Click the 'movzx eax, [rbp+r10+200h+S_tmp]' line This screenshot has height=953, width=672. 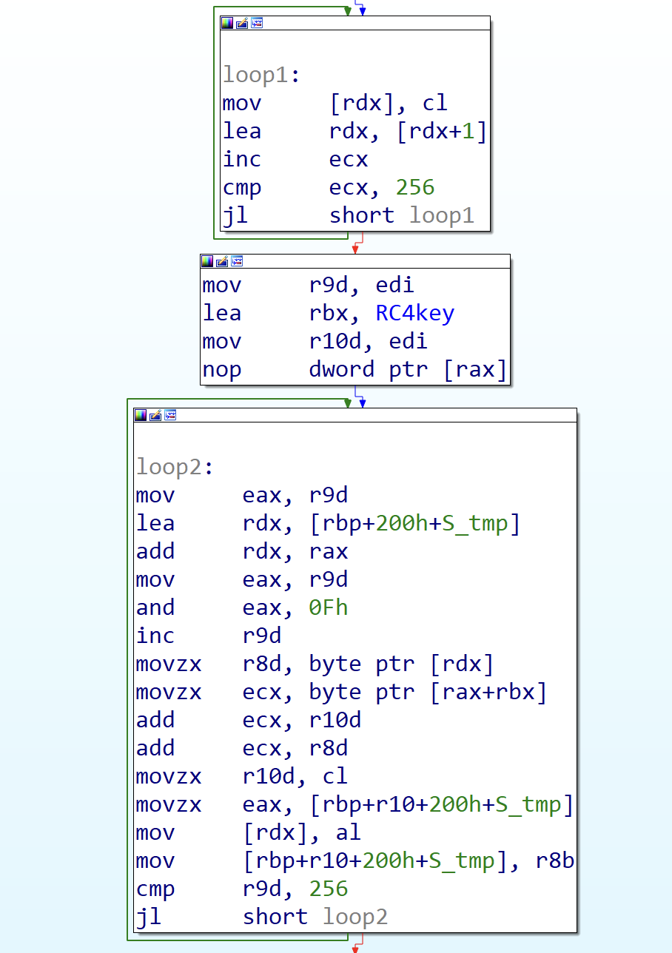click(x=355, y=804)
